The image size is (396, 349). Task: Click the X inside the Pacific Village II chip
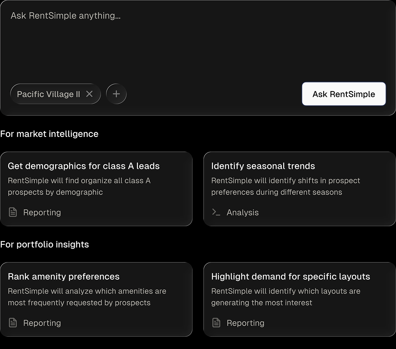pyautogui.click(x=90, y=94)
